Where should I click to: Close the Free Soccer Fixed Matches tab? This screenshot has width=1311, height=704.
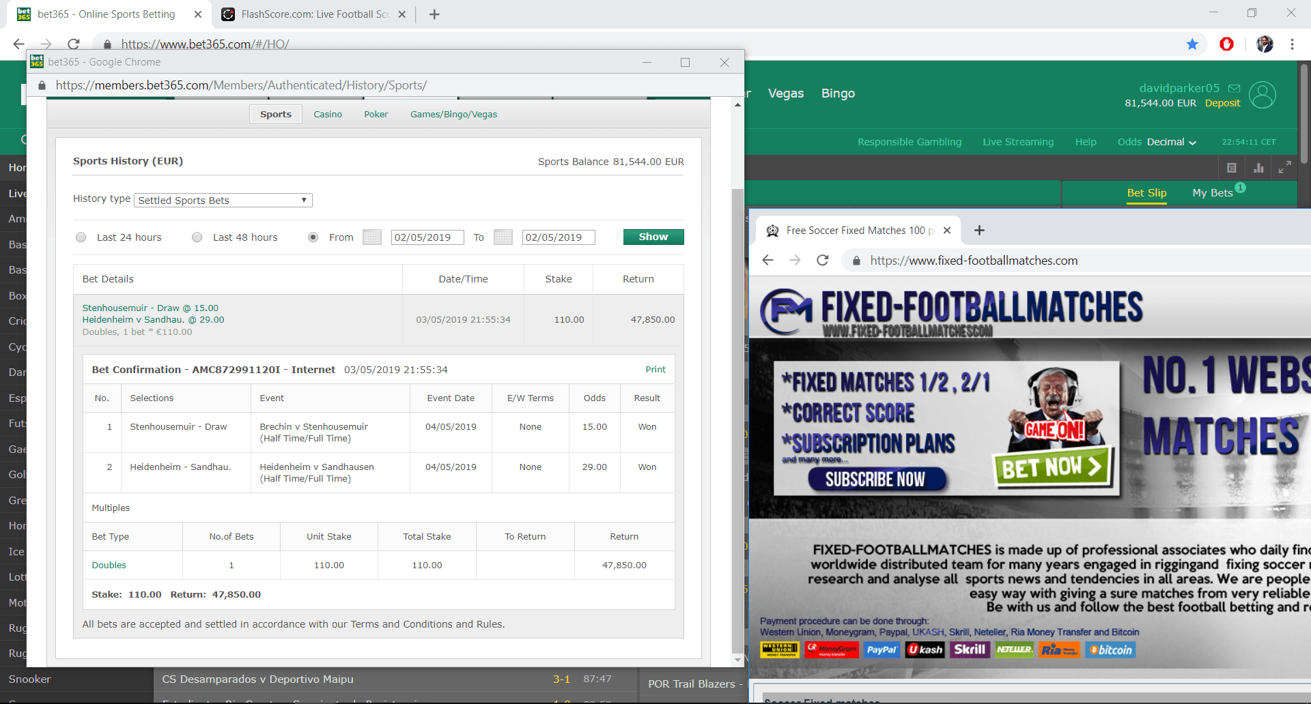click(x=947, y=231)
